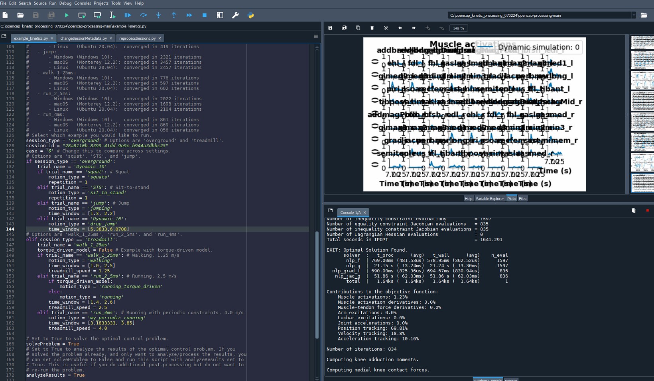The height and width of the screenshot is (381, 654).
Task: Open View menu
Action: [128, 3]
